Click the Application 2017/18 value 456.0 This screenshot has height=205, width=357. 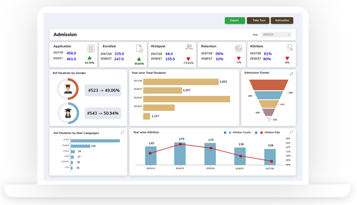click(71, 53)
